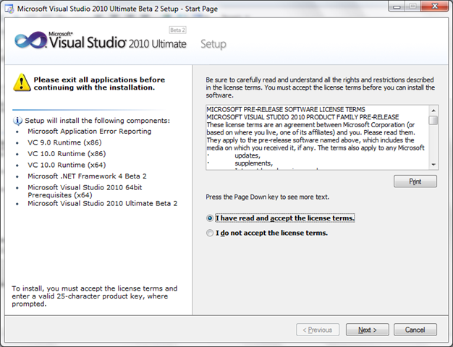The width and height of the screenshot is (453, 347).
Task: Click Setup will install the following components heading
Action: 98,121
